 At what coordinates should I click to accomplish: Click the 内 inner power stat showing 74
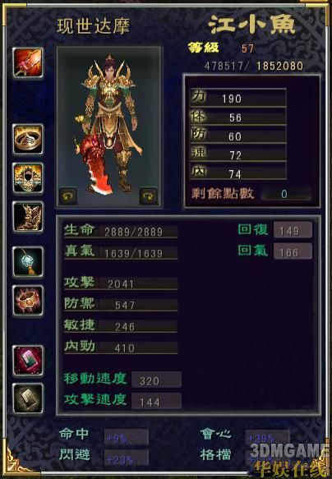click(237, 172)
